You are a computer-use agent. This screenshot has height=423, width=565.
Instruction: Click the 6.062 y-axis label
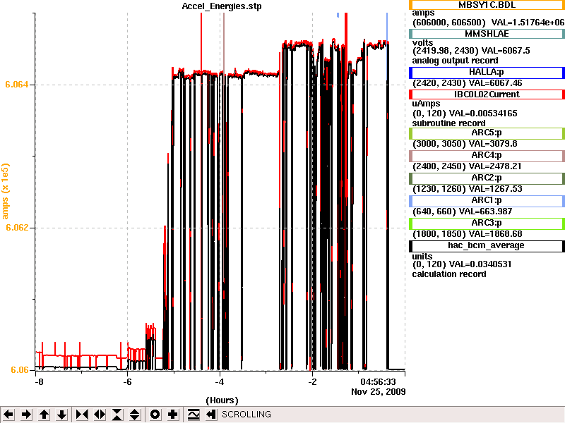click(16, 228)
